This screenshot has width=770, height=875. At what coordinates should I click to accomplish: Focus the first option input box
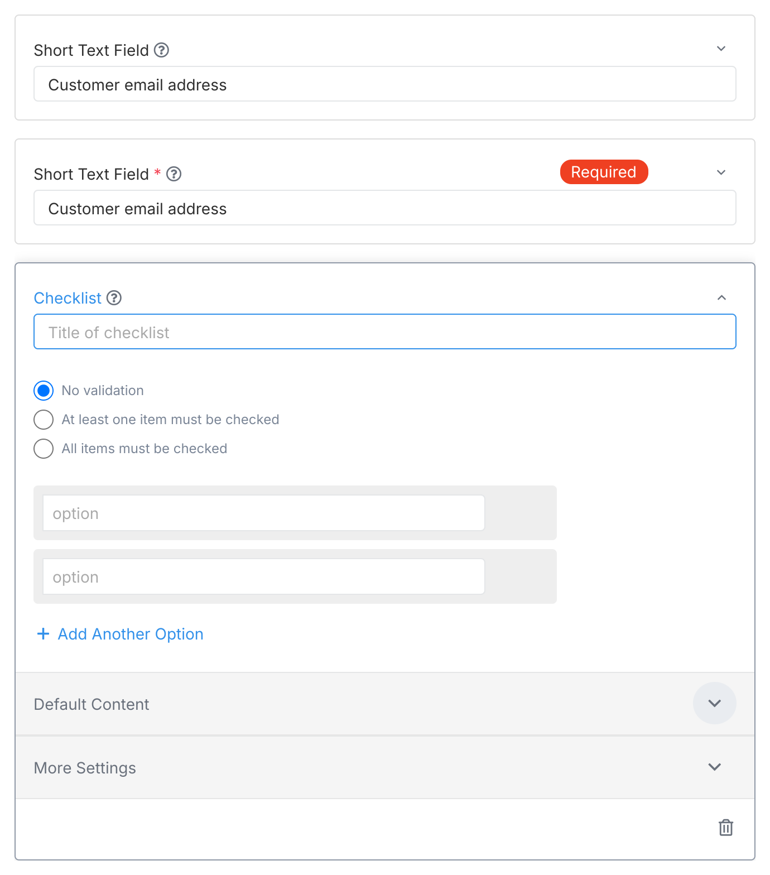click(263, 513)
